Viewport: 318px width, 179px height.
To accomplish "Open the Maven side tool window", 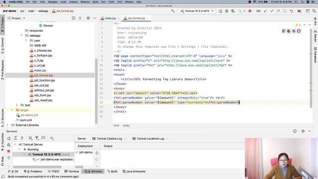I will pos(316,37).
